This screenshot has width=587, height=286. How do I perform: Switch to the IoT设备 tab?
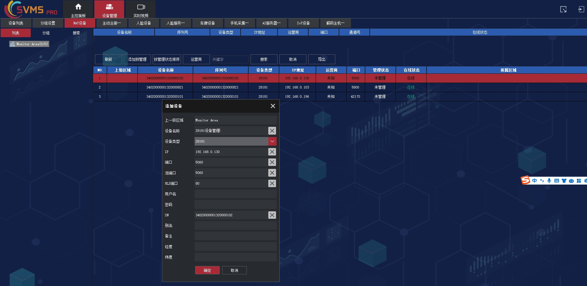click(x=303, y=23)
